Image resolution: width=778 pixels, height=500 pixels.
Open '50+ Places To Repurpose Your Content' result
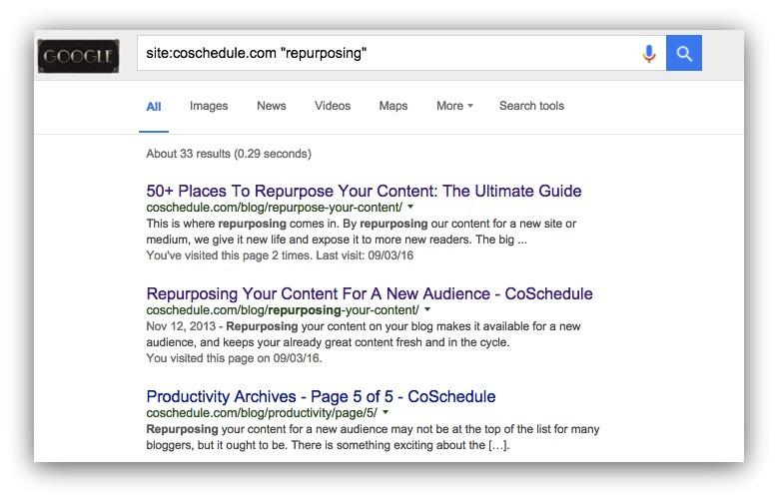pos(364,191)
